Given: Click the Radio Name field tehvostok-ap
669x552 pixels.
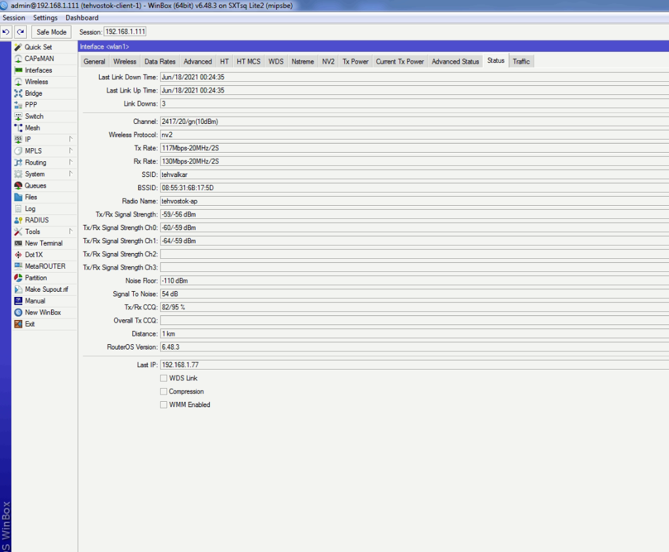Looking at the screenshot, I should pyautogui.click(x=415, y=201).
